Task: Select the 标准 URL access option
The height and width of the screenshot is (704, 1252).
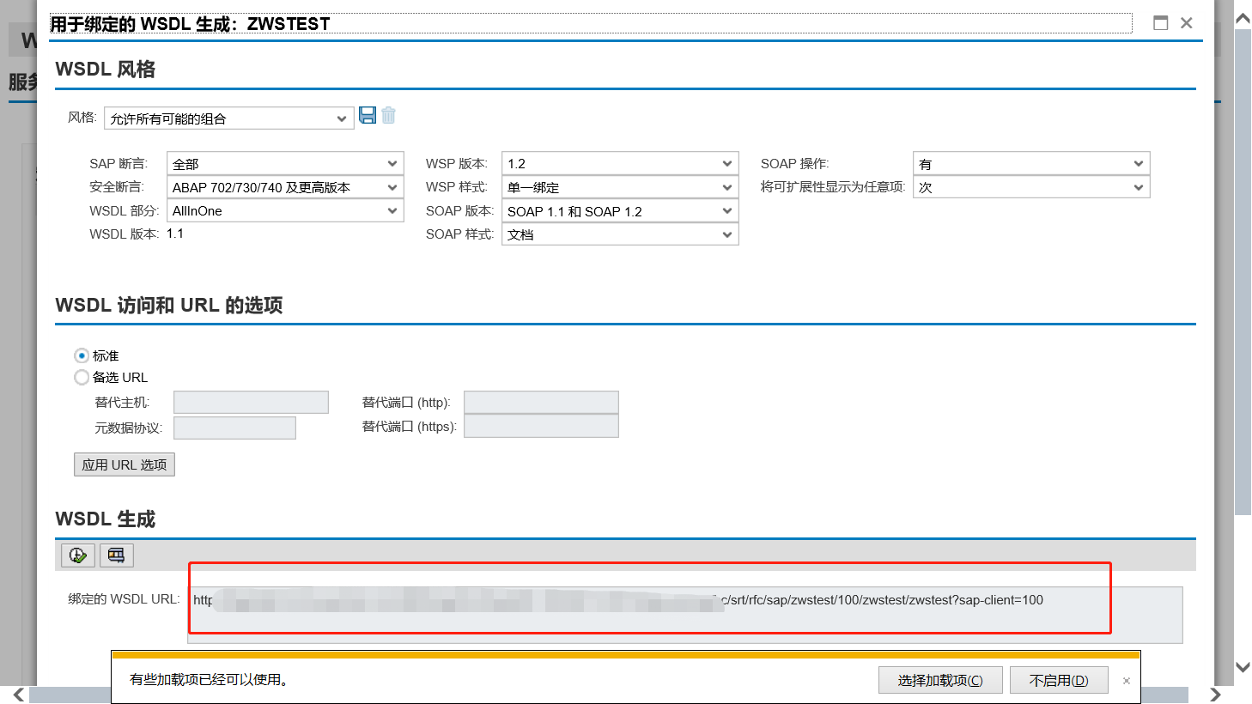Action: coord(82,355)
